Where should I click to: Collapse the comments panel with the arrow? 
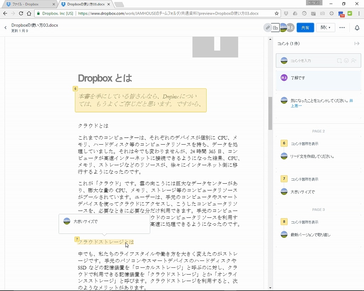pyautogui.click(x=357, y=44)
